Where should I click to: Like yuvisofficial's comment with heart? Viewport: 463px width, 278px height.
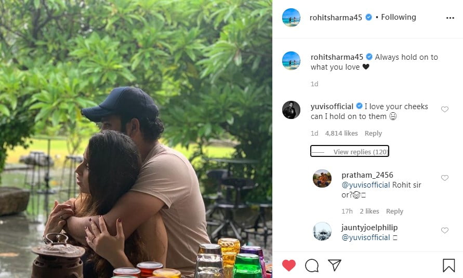pyautogui.click(x=445, y=110)
